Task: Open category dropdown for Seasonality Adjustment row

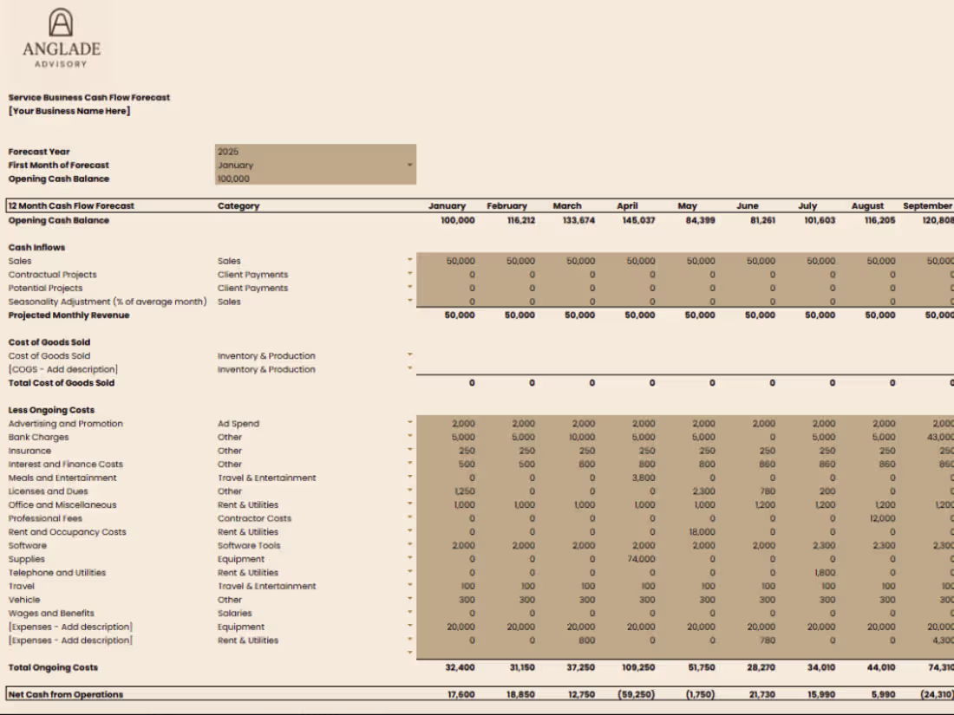Action: click(410, 301)
